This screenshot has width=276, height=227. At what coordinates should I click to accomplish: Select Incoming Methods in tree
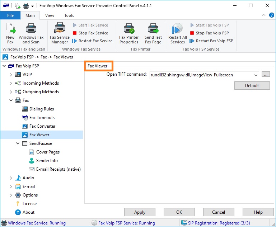pyautogui.click(x=41, y=83)
